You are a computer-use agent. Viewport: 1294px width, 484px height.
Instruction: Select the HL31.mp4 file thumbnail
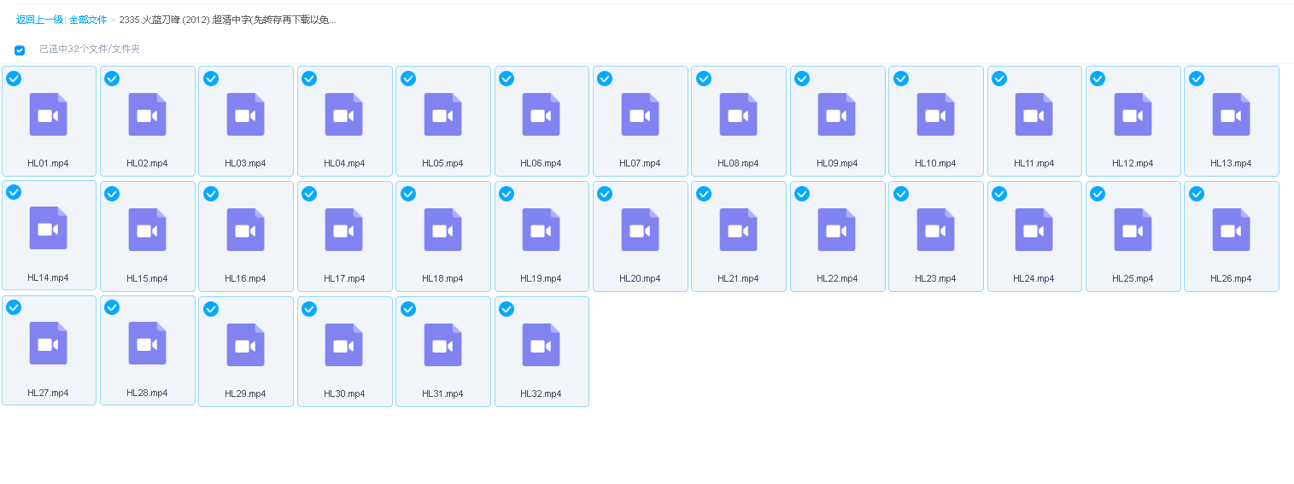click(442, 345)
